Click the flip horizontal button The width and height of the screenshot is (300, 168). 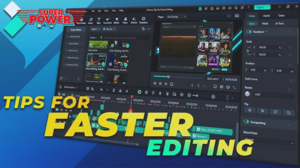click(250, 110)
